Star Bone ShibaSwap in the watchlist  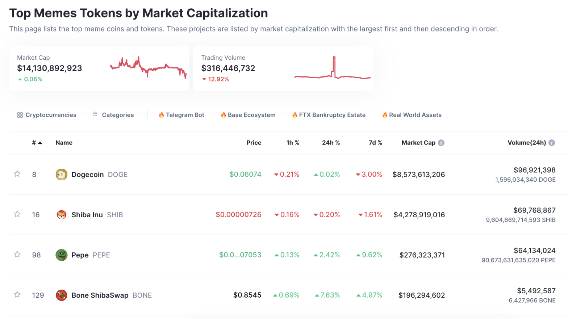[x=17, y=295]
